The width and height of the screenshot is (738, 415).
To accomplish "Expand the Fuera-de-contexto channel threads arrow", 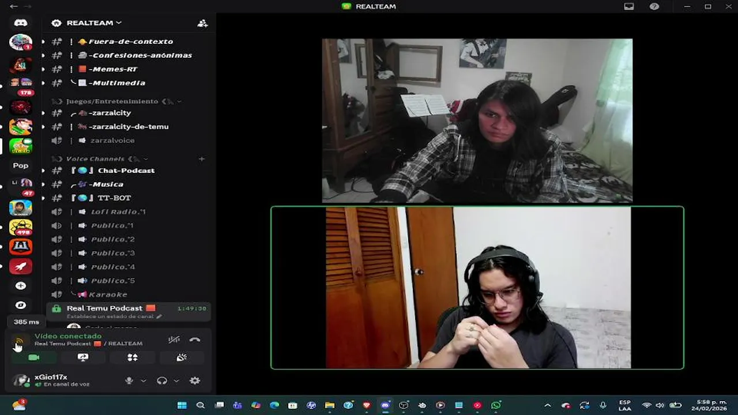I will click(43, 41).
